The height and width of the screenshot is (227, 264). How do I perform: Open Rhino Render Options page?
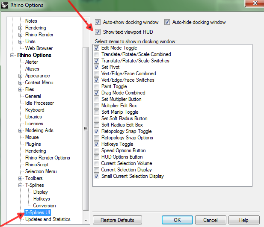coord(47,158)
